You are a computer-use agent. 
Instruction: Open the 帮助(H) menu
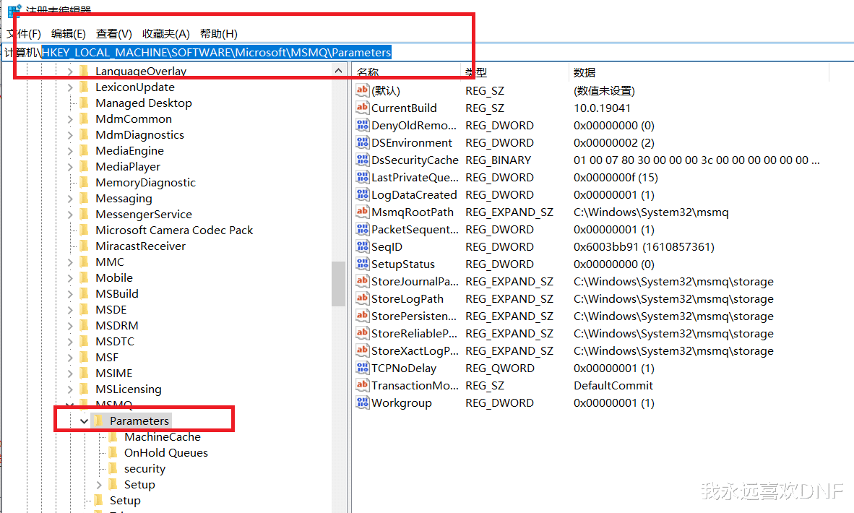pos(218,34)
